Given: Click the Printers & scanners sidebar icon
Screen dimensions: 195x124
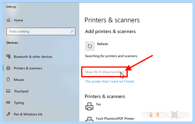Looking at the screenshot, I should pos(8,68).
